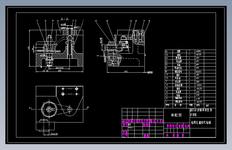This screenshot has width=232, height=150.
Task: Select the magenta 标准化 label
Action: pyautogui.click(x=147, y=125)
